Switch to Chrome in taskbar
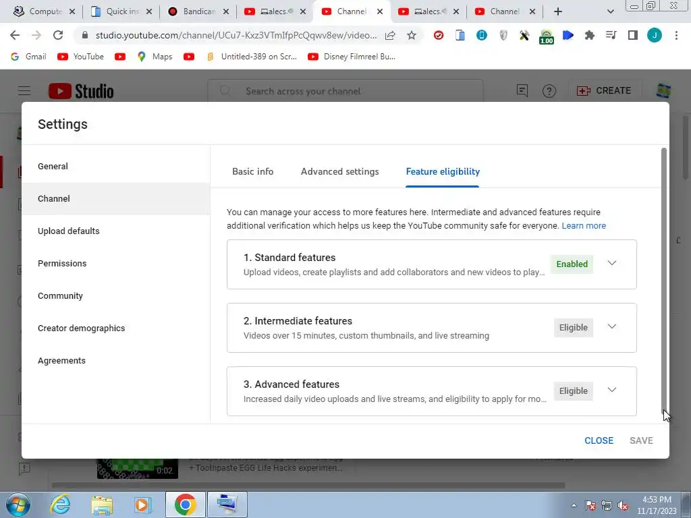This screenshot has width=691, height=518. [x=185, y=505]
